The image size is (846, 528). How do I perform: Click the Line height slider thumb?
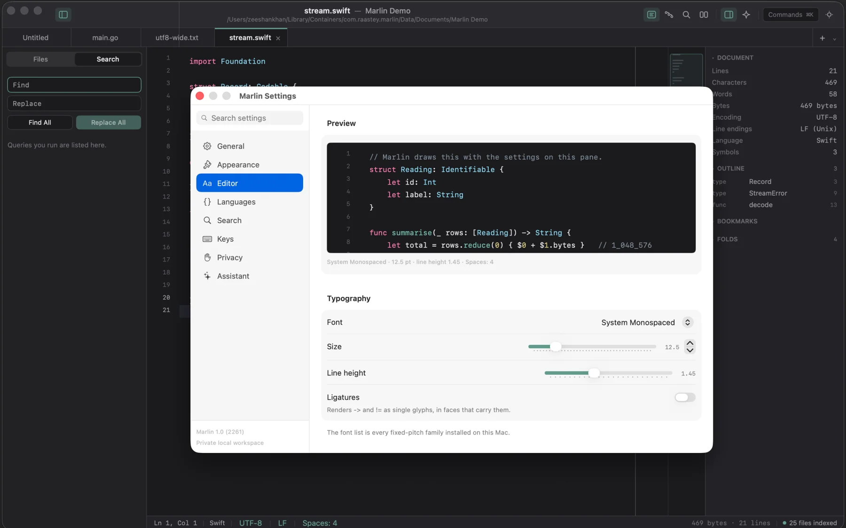point(594,373)
